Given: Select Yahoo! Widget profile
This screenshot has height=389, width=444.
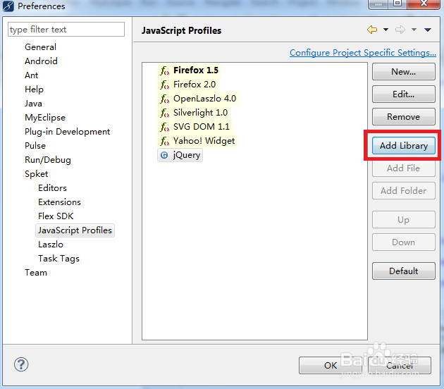Looking at the screenshot, I should tap(204, 141).
